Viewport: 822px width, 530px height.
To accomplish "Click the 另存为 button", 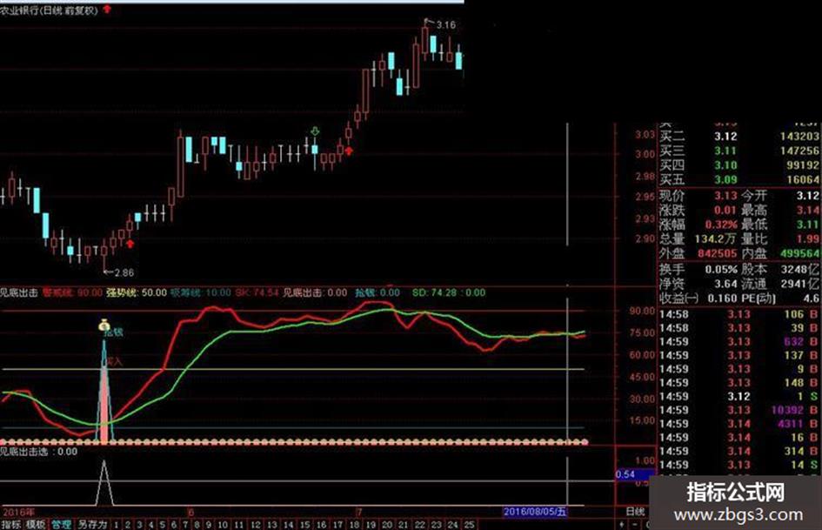I will pos(92,524).
